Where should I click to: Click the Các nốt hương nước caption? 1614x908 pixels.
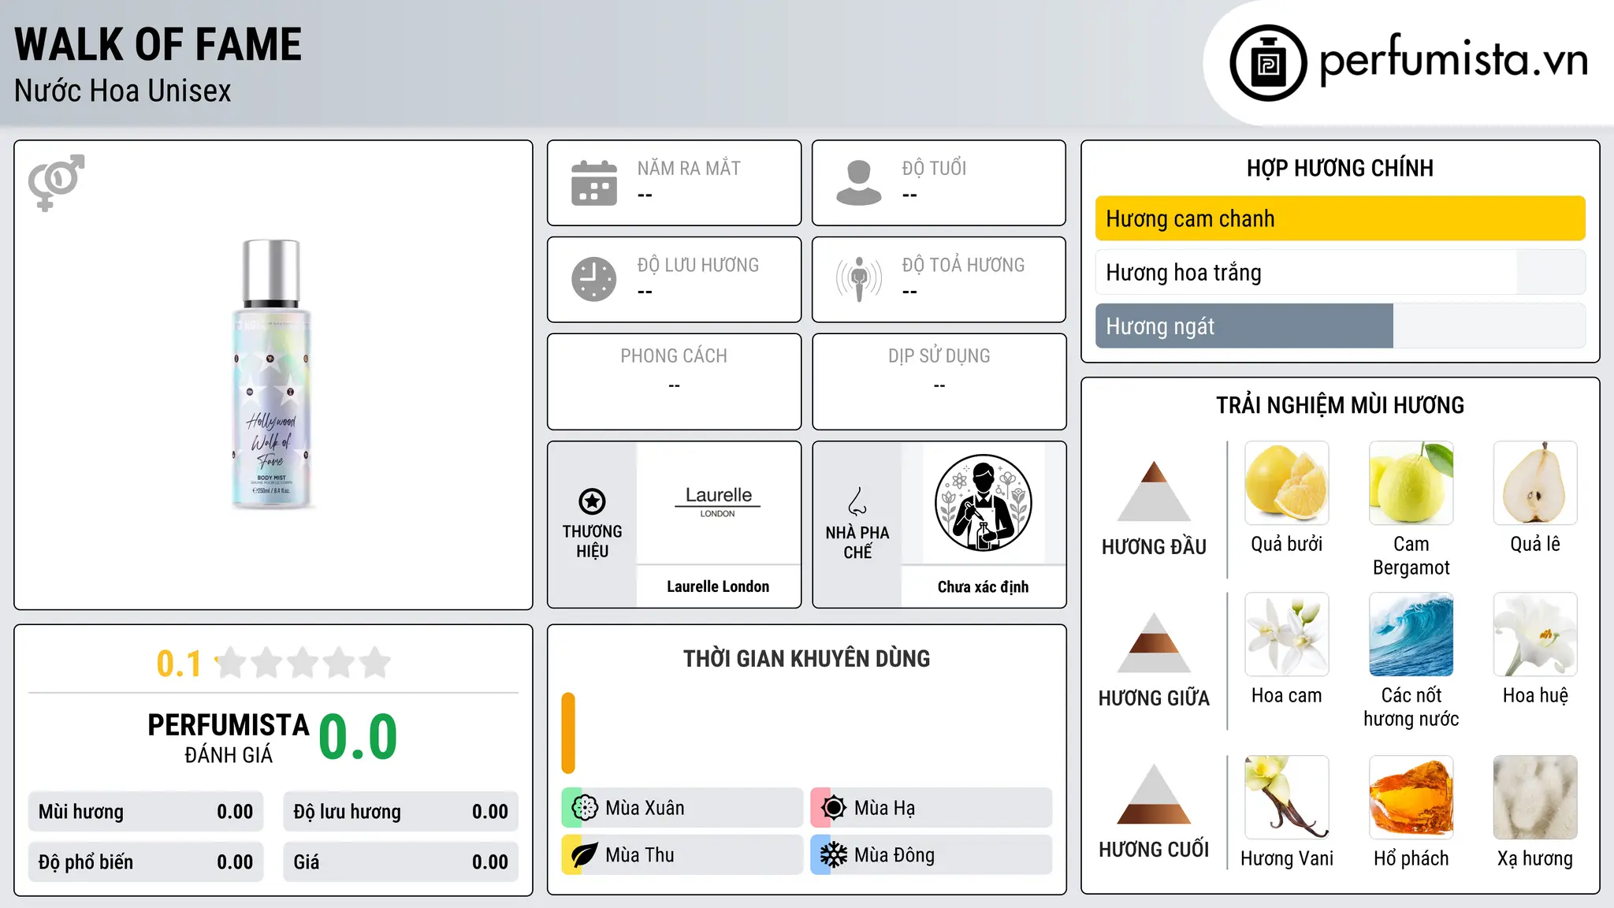[1411, 707]
